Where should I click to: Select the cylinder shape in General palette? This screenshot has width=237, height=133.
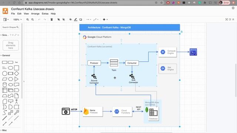pos(5,85)
